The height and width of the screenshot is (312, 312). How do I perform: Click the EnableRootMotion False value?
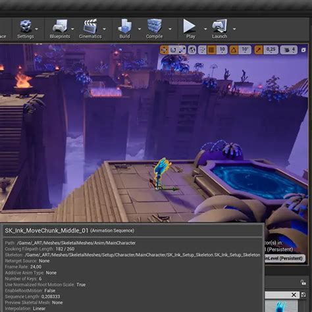point(50,290)
